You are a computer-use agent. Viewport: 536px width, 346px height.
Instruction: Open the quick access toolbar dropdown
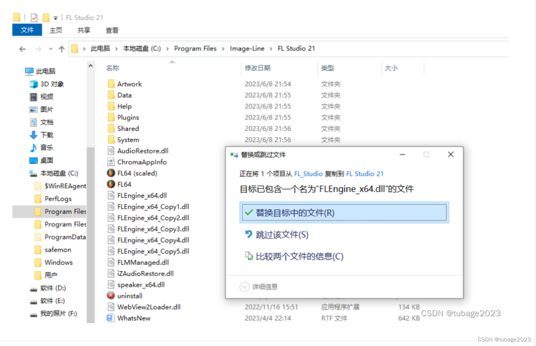55,18
